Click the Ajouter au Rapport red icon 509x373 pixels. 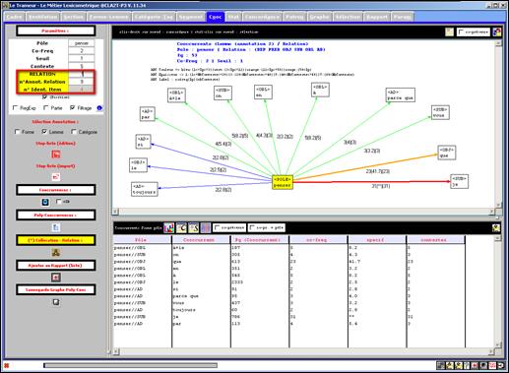pyautogui.click(x=56, y=278)
